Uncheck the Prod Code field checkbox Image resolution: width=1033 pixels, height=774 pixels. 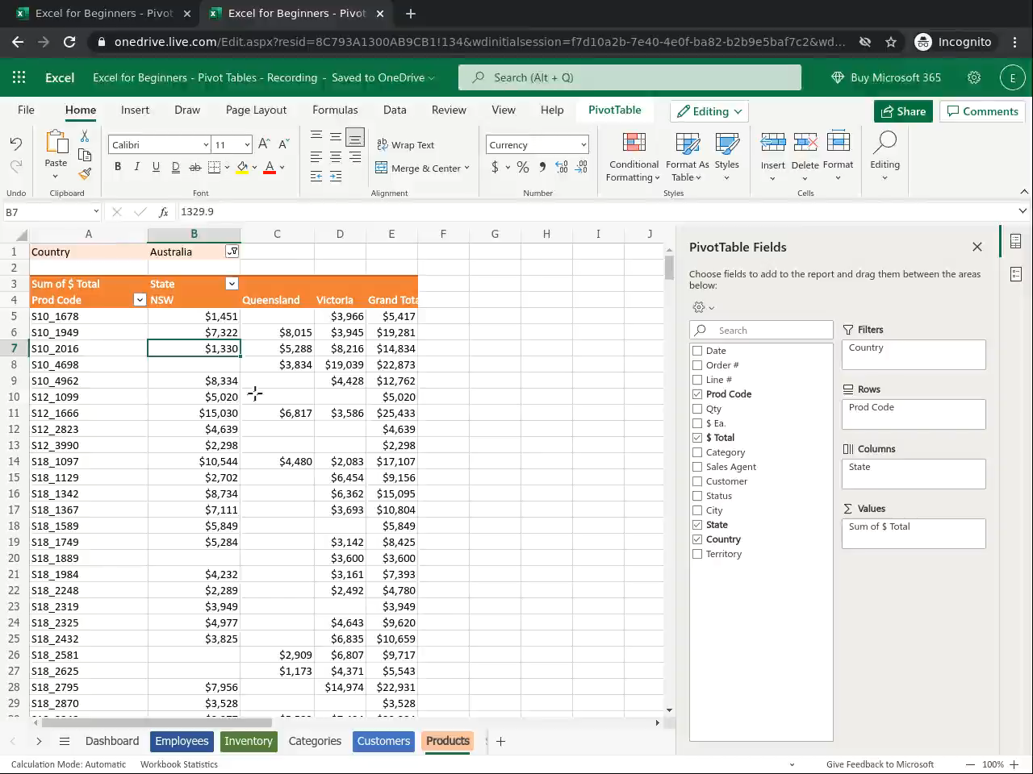697,394
